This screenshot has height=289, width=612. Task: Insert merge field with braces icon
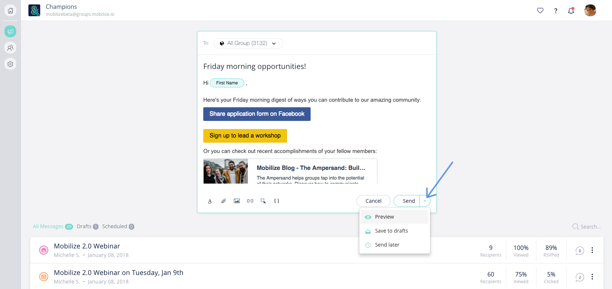277,201
